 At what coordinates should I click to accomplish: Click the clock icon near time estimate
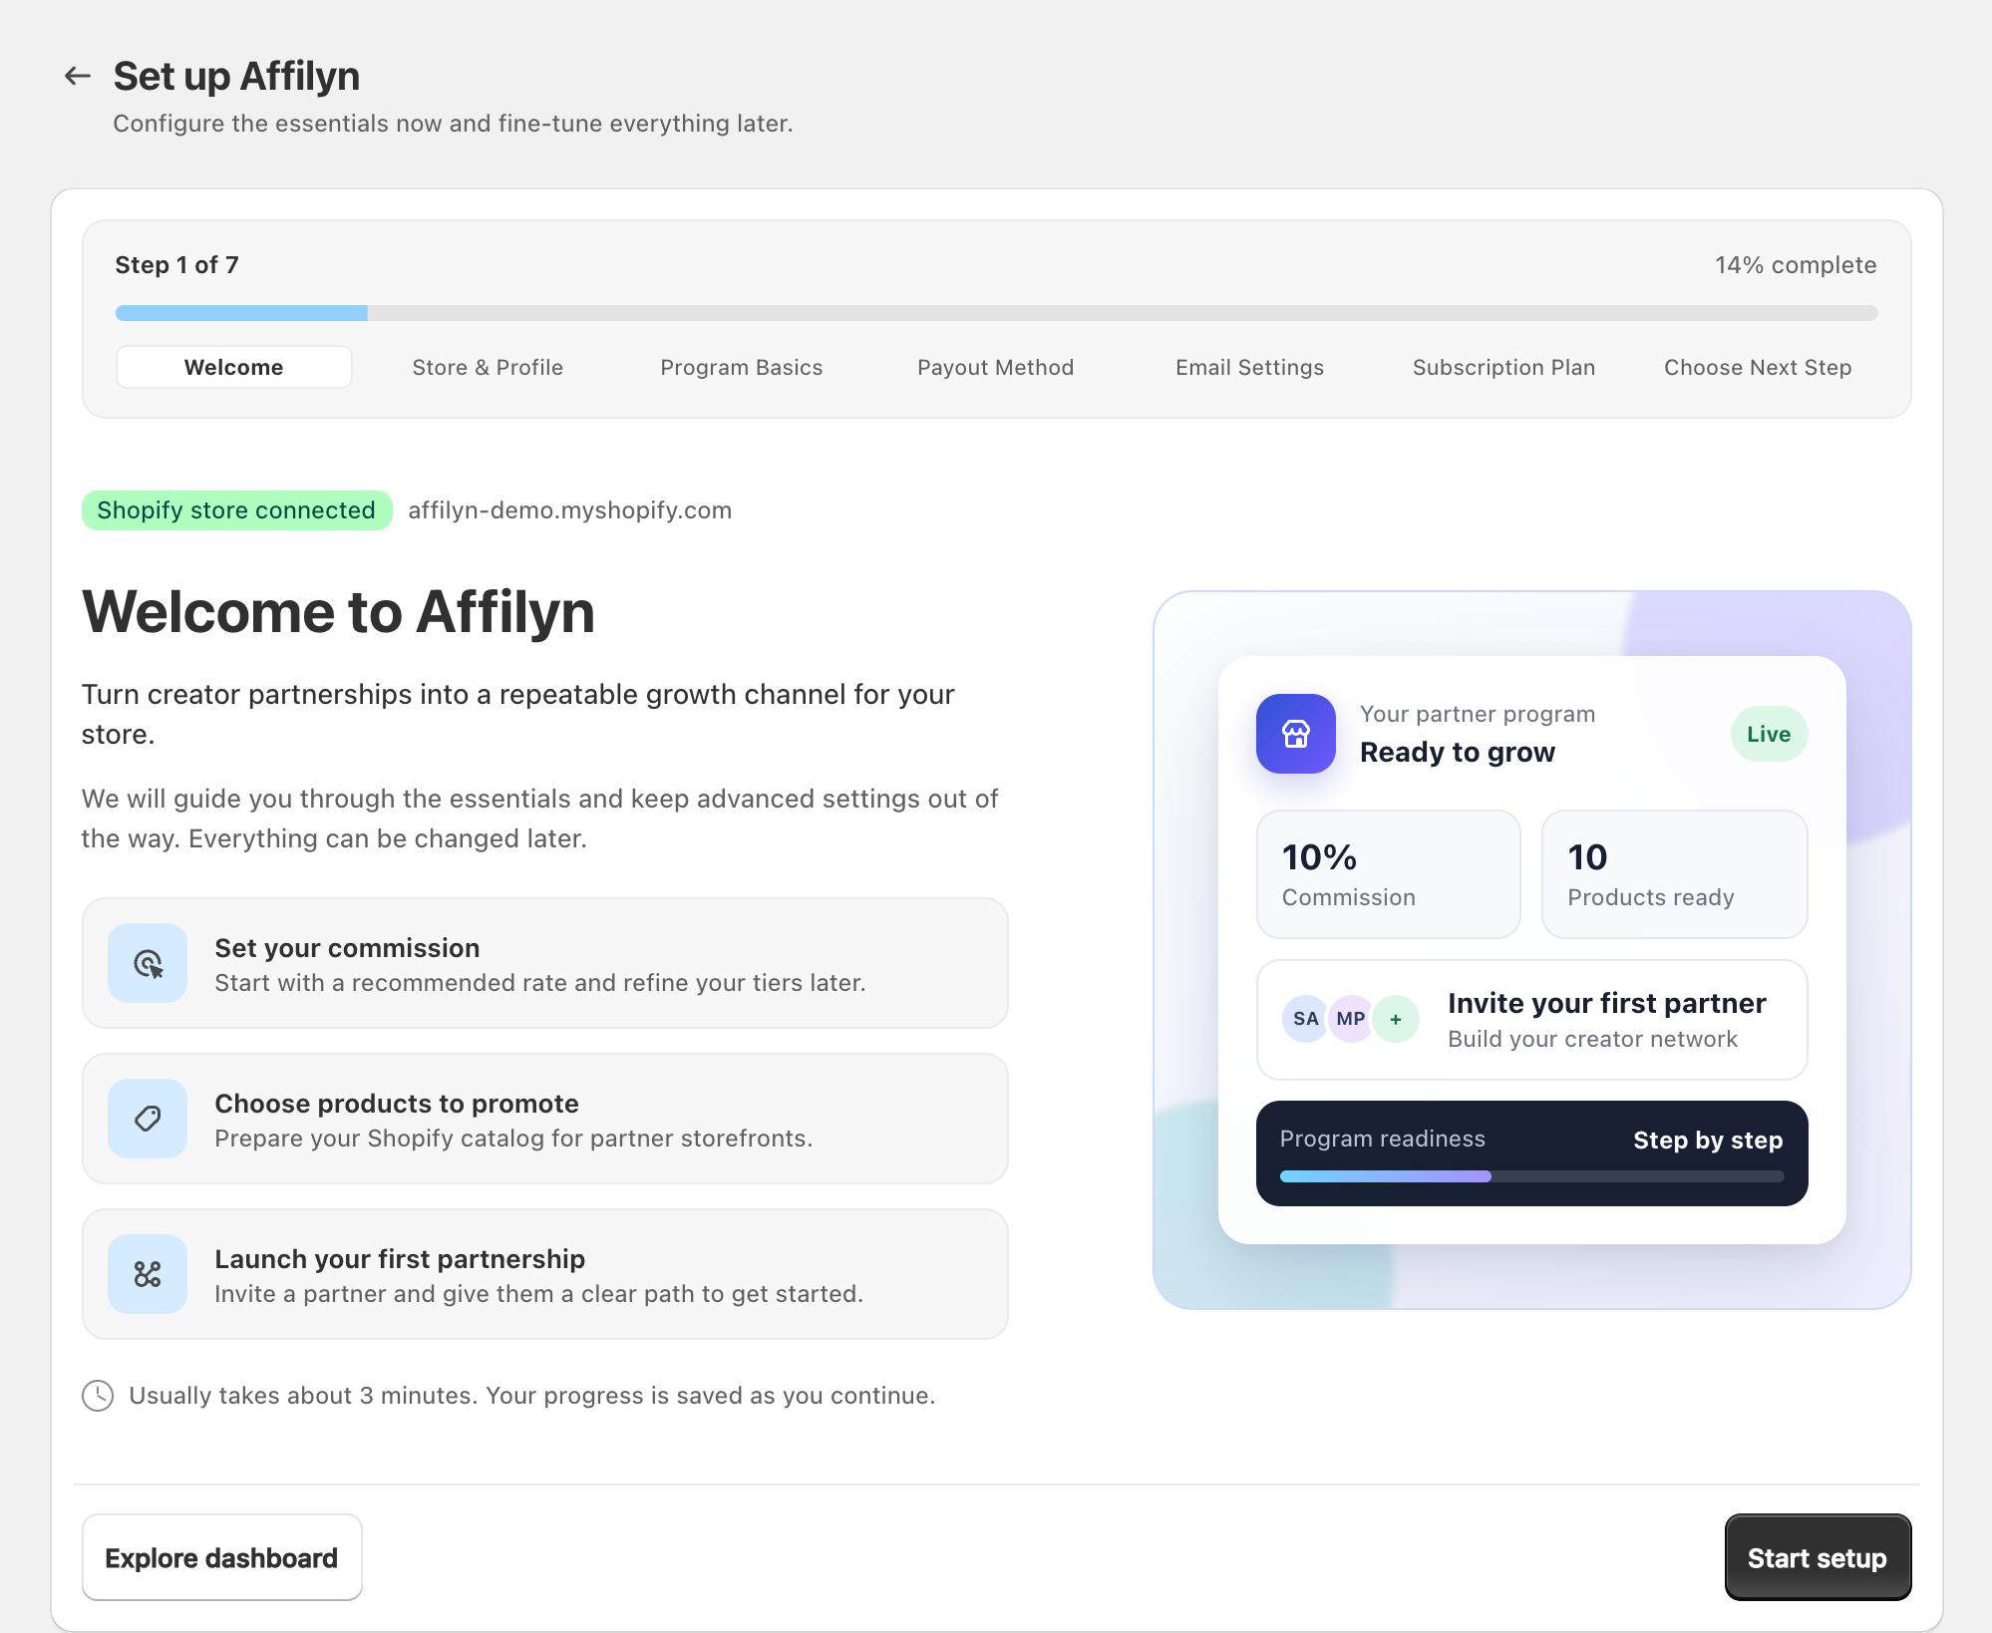98,1396
